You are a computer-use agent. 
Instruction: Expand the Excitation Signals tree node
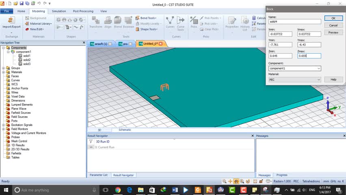[4, 125]
